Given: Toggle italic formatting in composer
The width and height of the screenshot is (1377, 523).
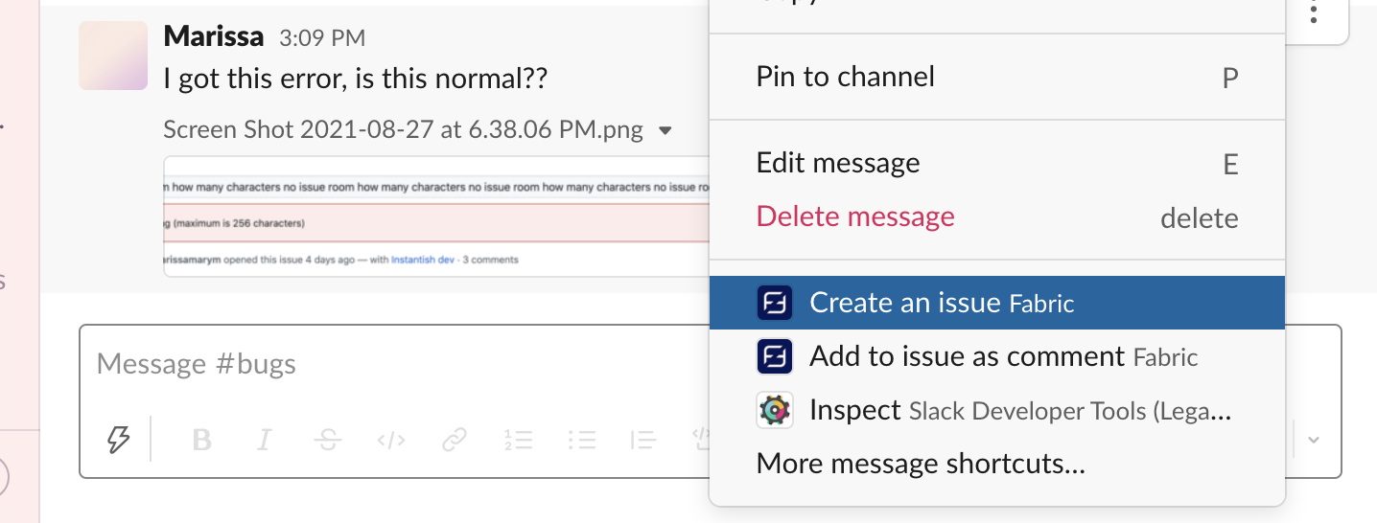Looking at the screenshot, I should tap(265, 440).
